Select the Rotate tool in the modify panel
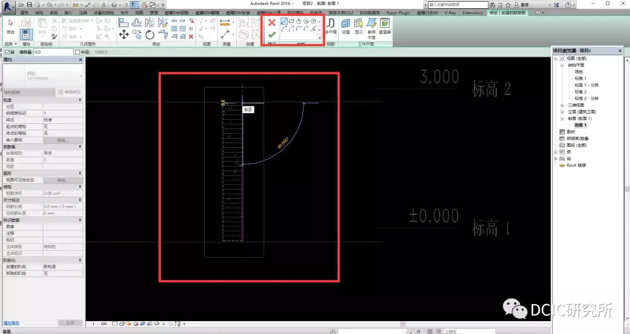Viewport: 630px width, 334px height. [150, 35]
